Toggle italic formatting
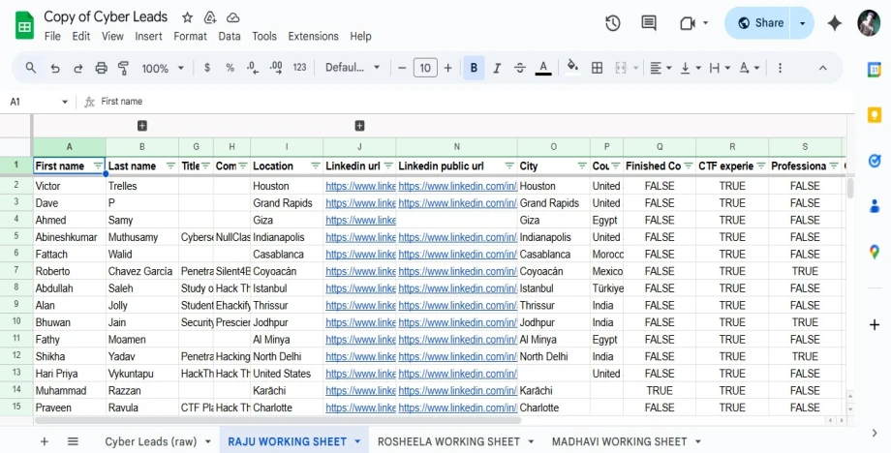This screenshot has width=891, height=453. (497, 68)
